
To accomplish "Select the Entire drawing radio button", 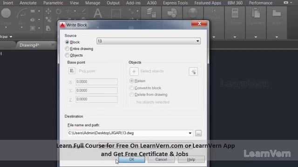I will coord(67,49).
